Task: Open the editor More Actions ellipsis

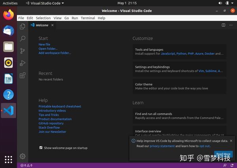Action: (231, 25)
